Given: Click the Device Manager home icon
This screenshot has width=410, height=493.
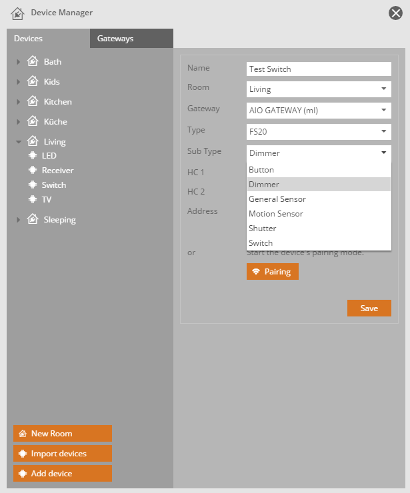Looking at the screenshot, I should pos(19,13).
